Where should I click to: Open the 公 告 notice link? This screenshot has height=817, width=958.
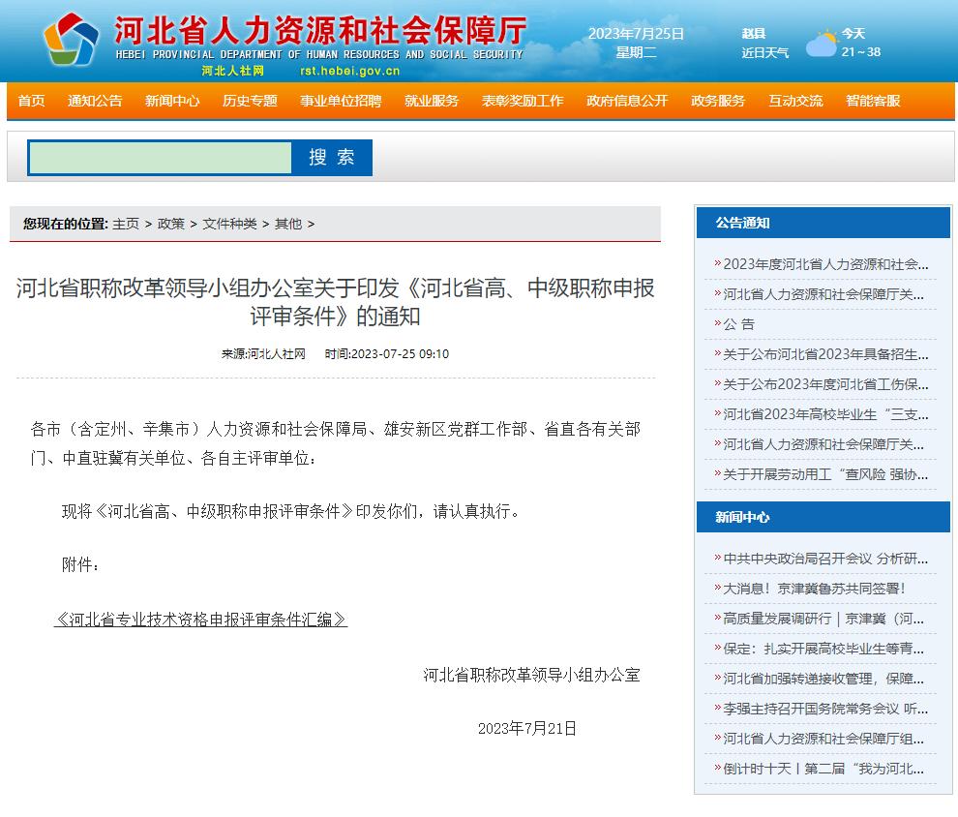(738, 324)
